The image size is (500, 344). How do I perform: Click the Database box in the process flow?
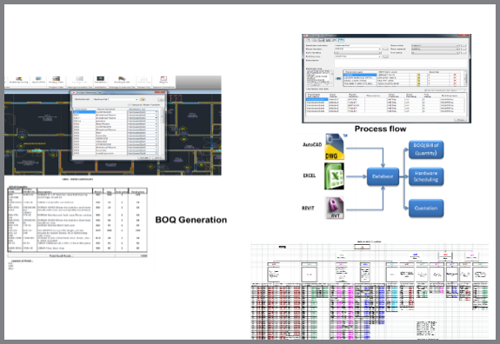tap(383, 176)
